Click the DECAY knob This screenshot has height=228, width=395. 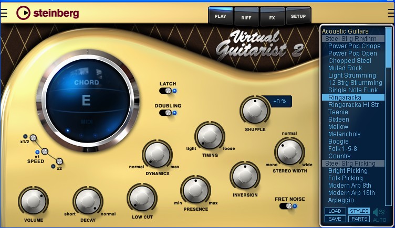pyautogui.click(x=88, y=201)
